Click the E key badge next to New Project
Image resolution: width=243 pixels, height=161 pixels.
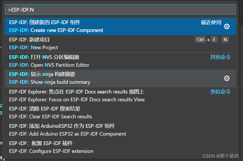tap(215, 40)
